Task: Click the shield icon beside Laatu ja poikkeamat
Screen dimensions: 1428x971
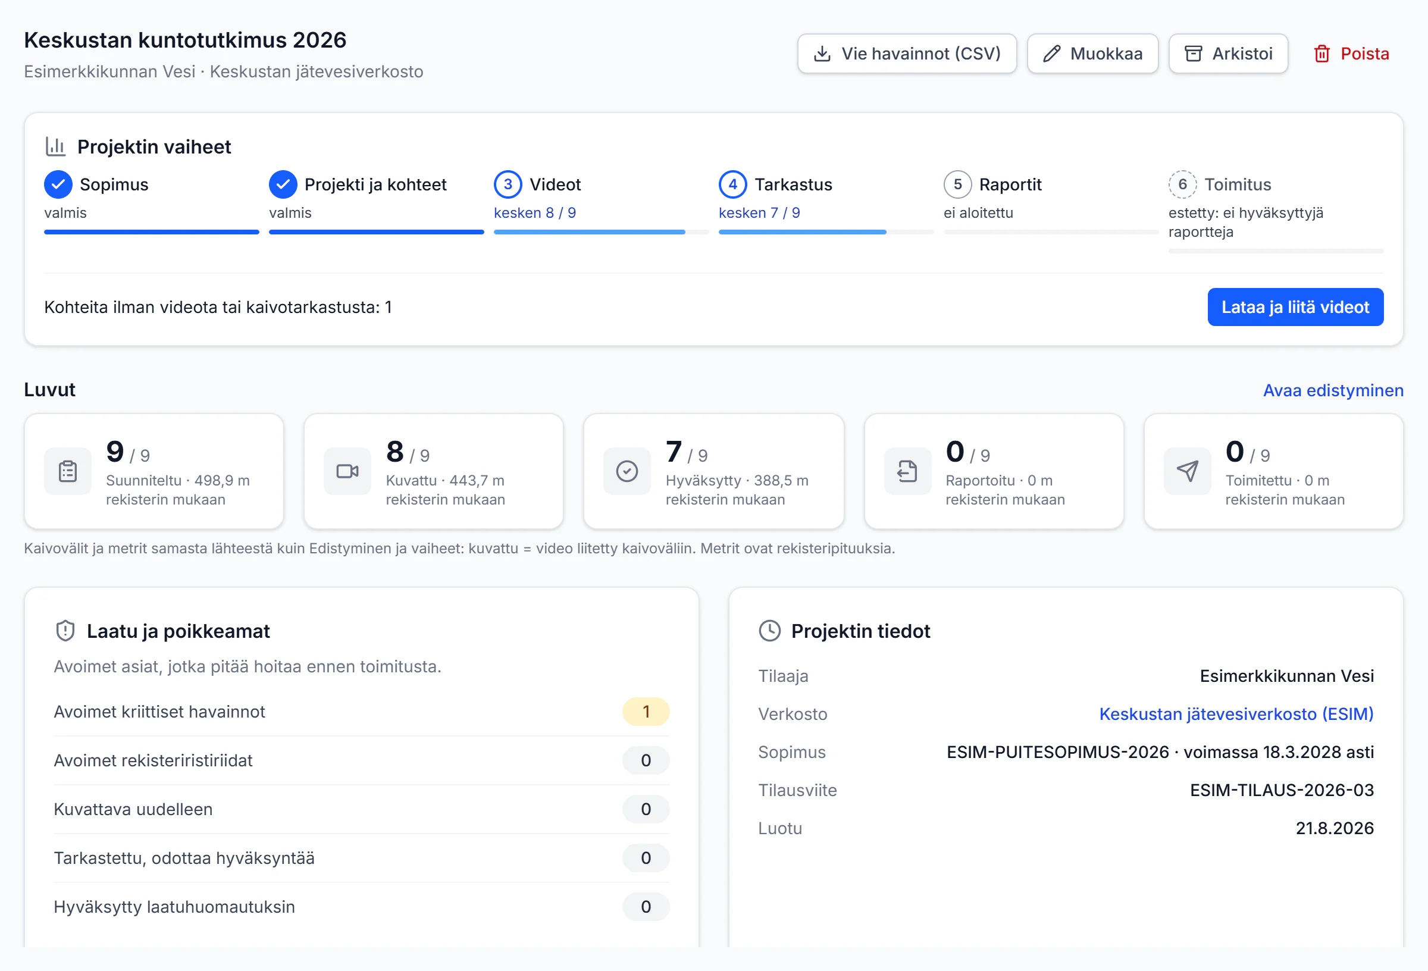Action: [x=65, y=631]
